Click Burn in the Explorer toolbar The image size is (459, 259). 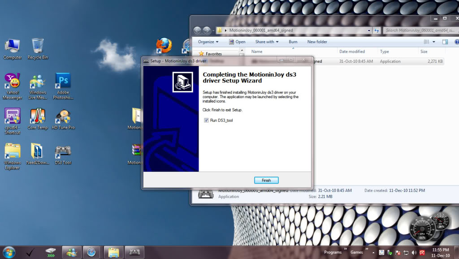coord(293,42)
